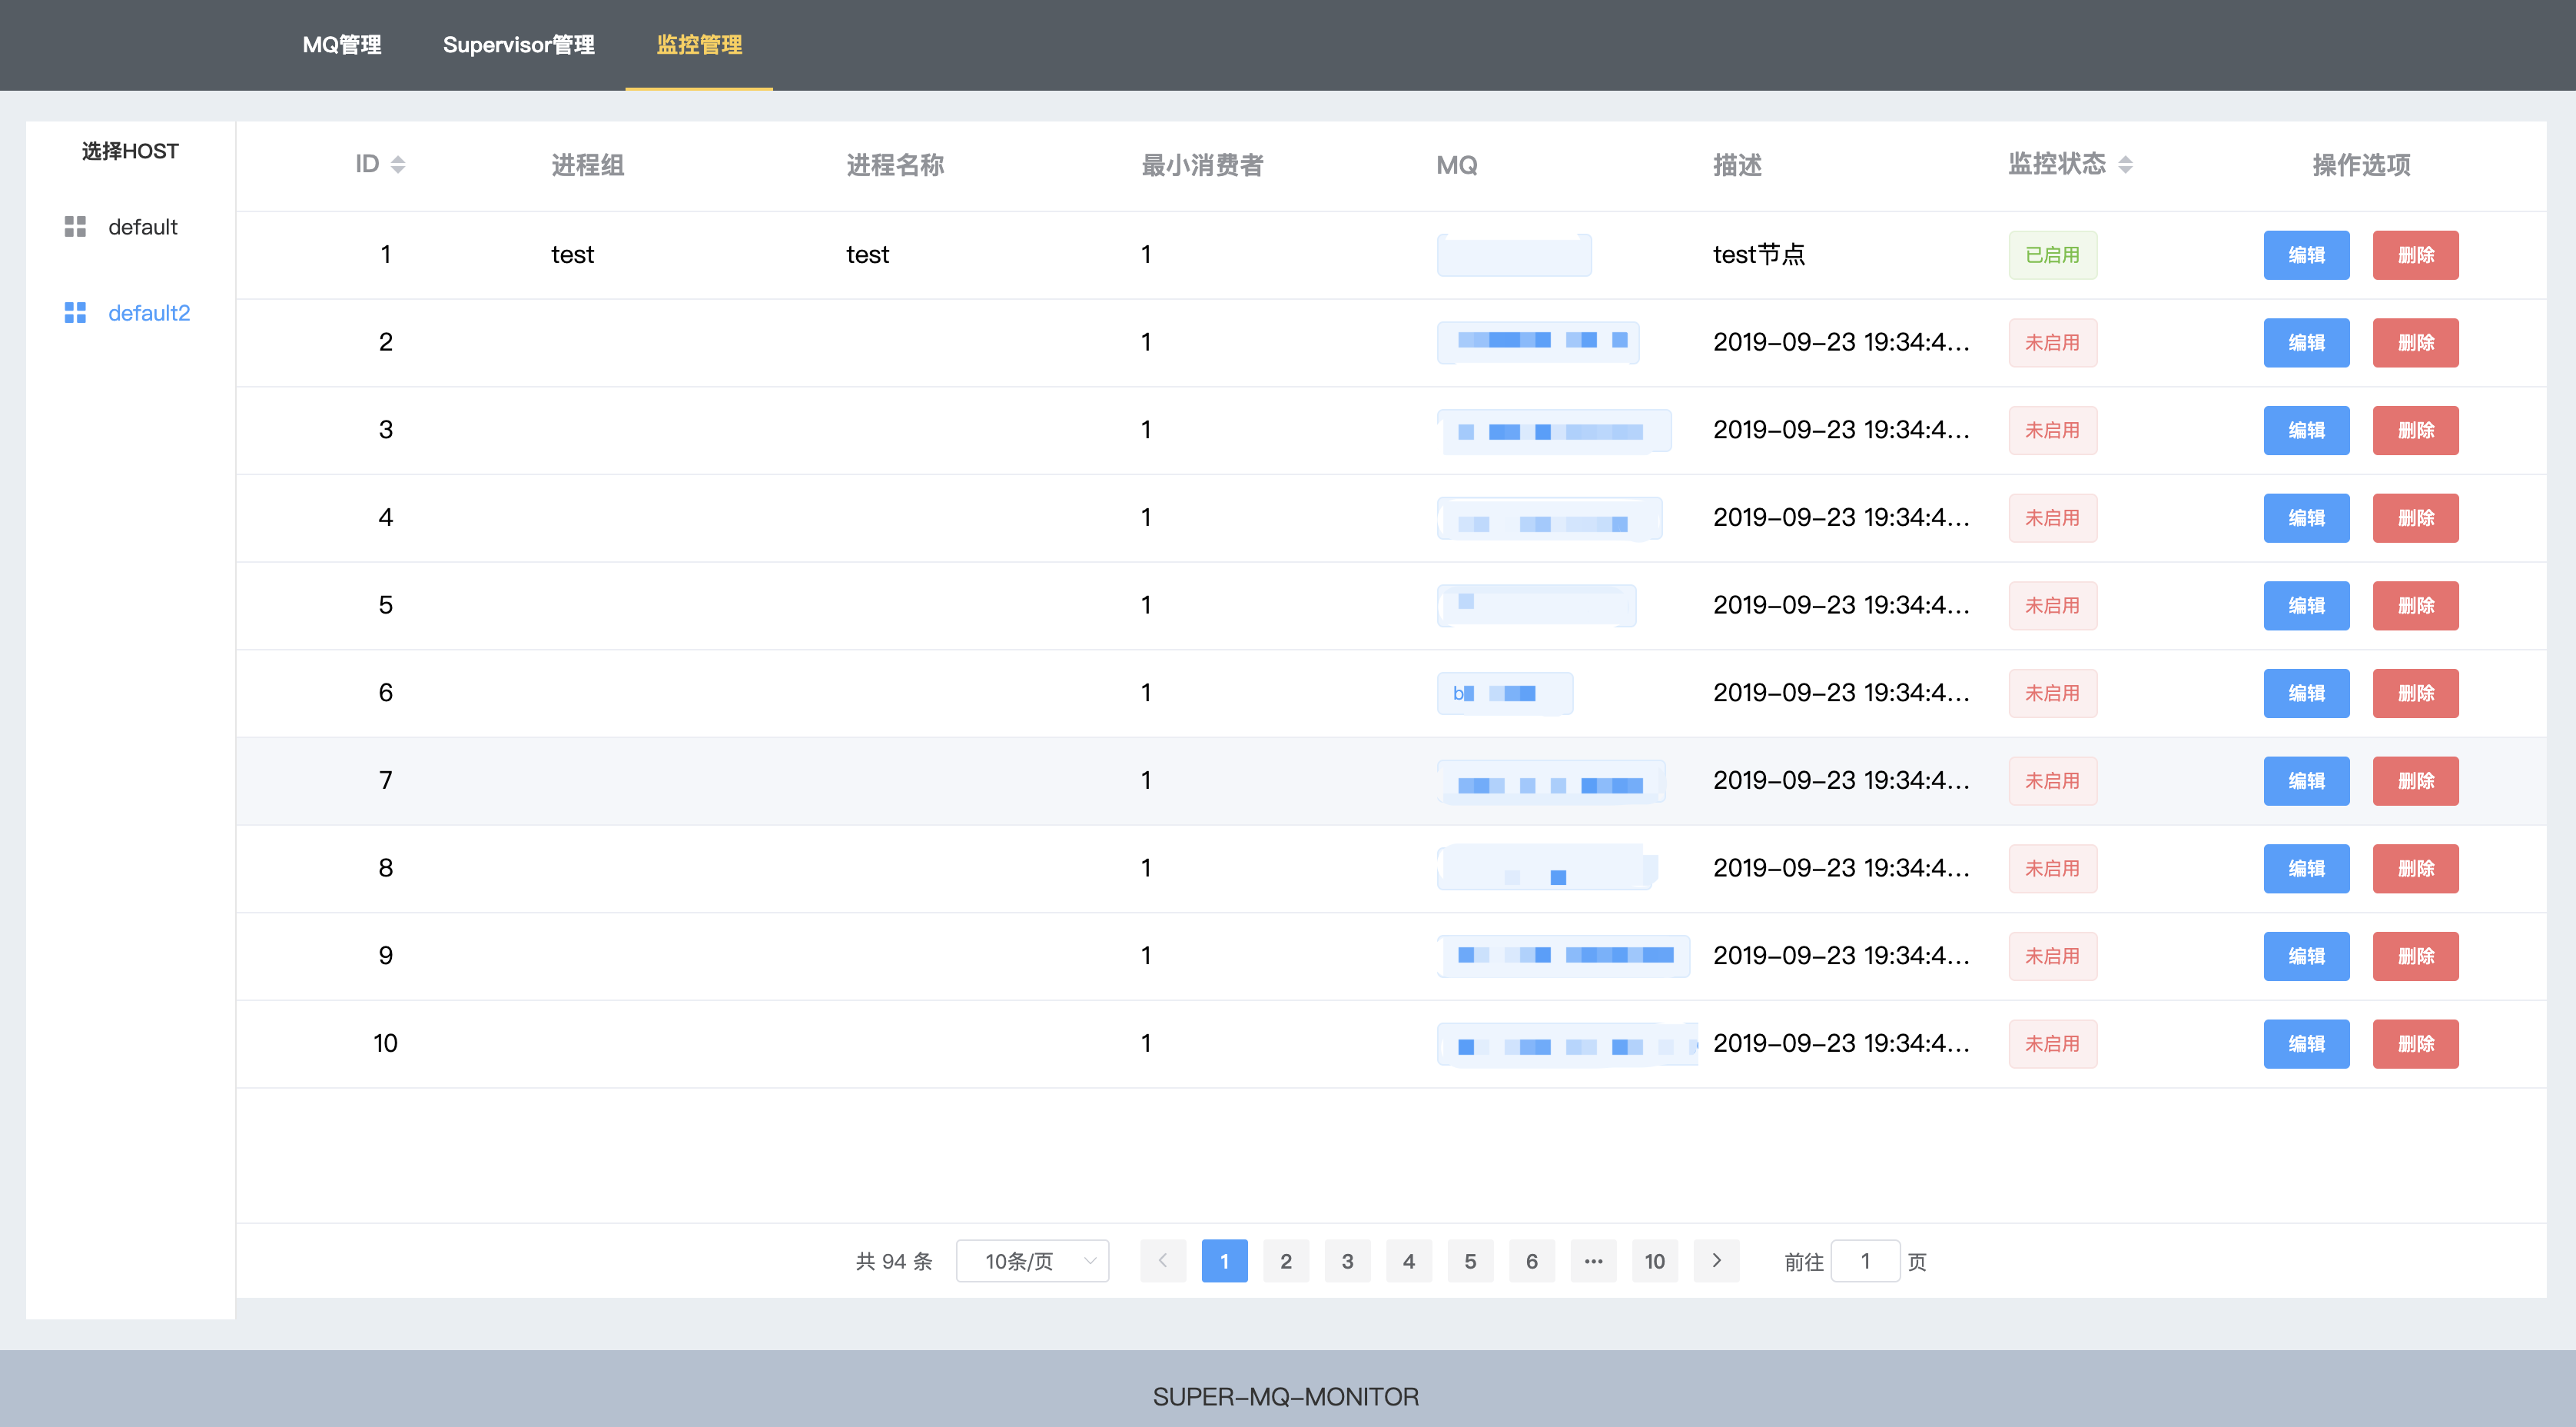Switch to MQ管理 tab
Viewport: 2576px width, 1427px height.
342,45
